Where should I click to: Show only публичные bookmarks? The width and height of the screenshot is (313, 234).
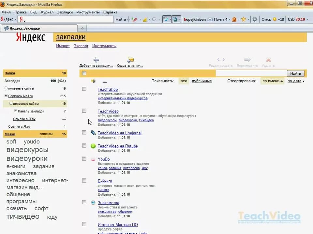pyautogui.click(x=202, y=81)
